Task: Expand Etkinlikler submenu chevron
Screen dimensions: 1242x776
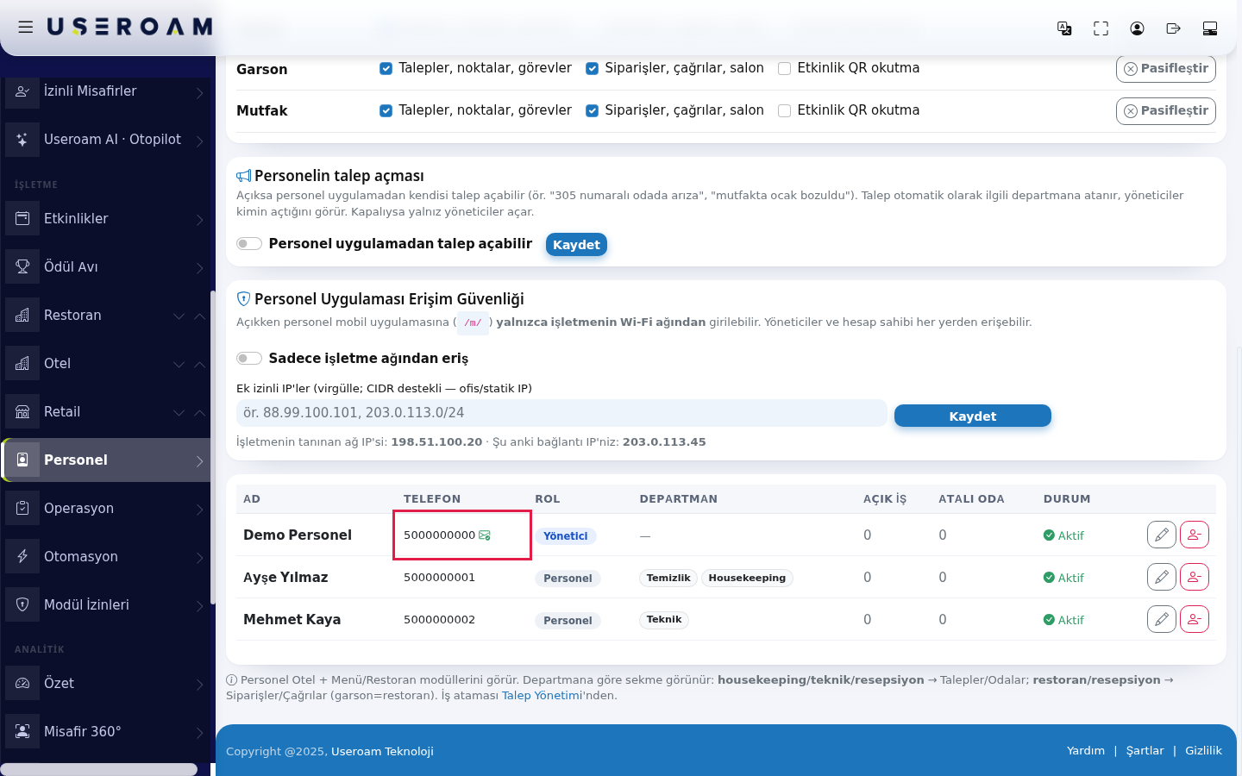Action: 200,220
